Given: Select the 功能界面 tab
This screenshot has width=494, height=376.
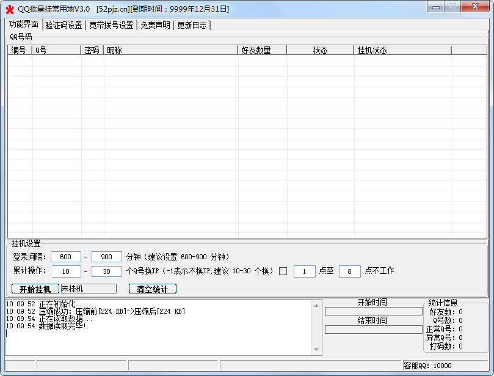Looking at the screenshot, I should [x=24, y=24].
